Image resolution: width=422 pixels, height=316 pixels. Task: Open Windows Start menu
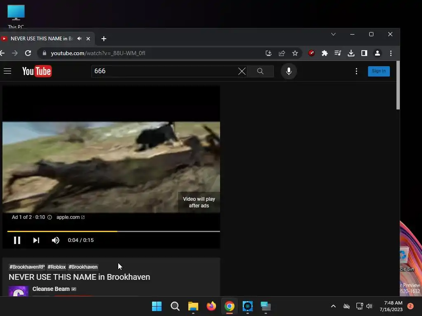[x=157, y=306]
